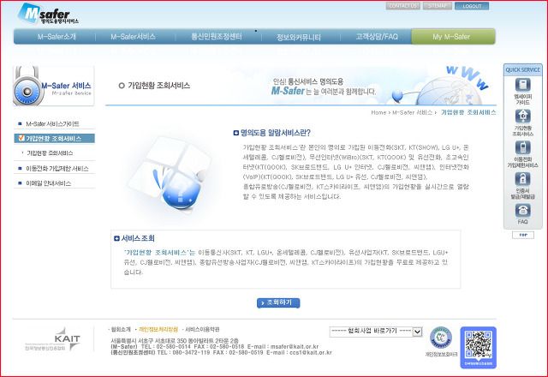548x377 pixels.
Task: Open 개인정보처리방침 footer link
Action: 158,329
